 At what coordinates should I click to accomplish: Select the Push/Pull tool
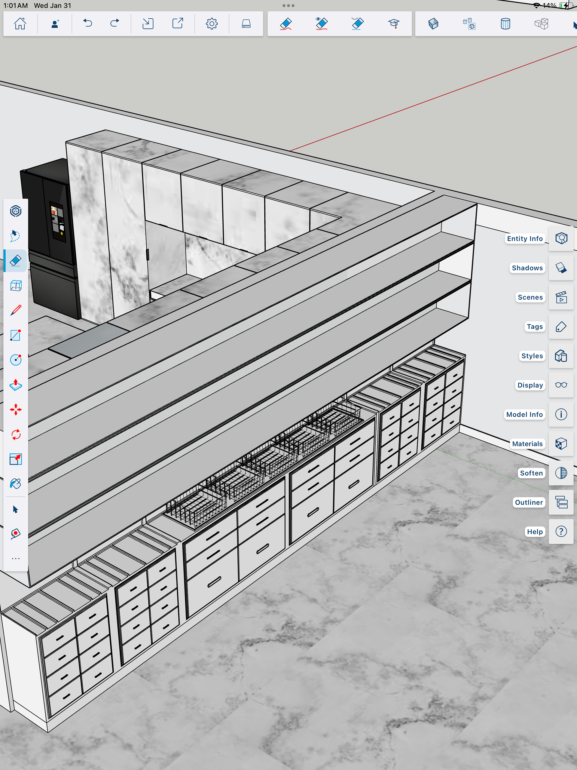[16, 385]
